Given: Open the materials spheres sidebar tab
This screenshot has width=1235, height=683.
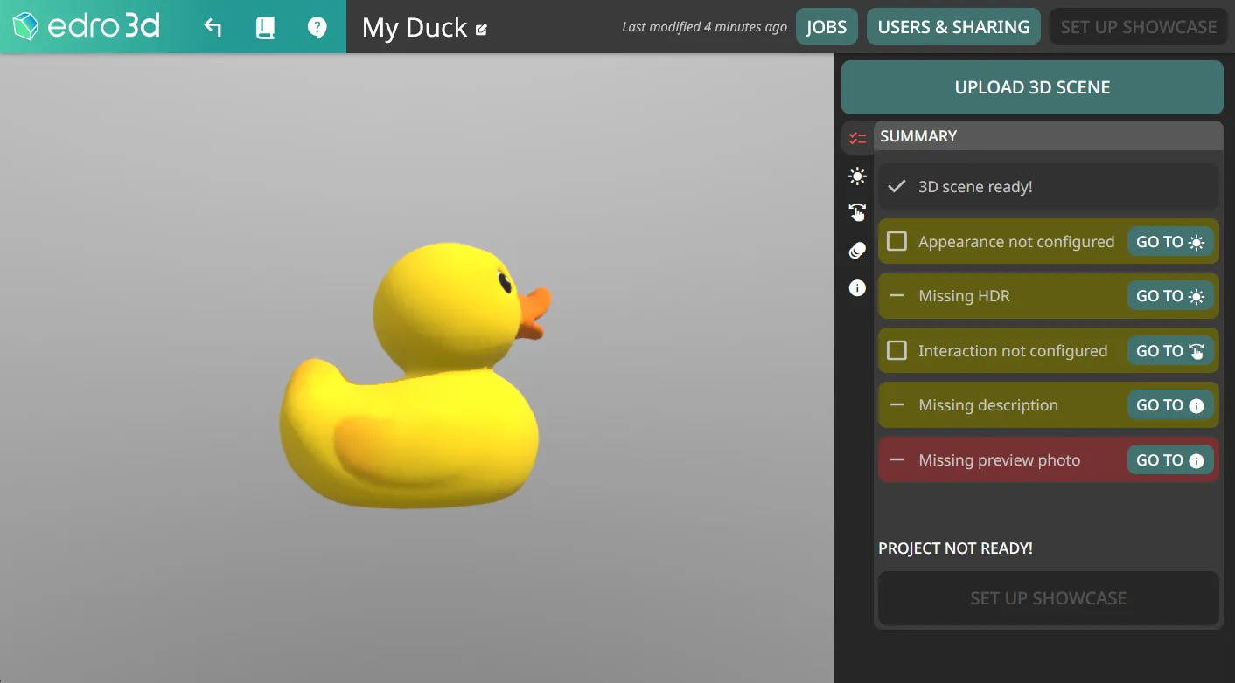Looking at the screenshot, I should click(857, 251).
